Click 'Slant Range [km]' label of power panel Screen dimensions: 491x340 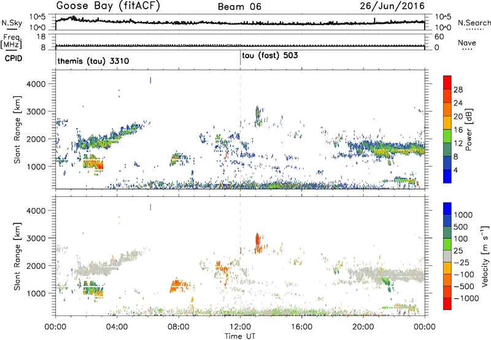tap(18, 129)
